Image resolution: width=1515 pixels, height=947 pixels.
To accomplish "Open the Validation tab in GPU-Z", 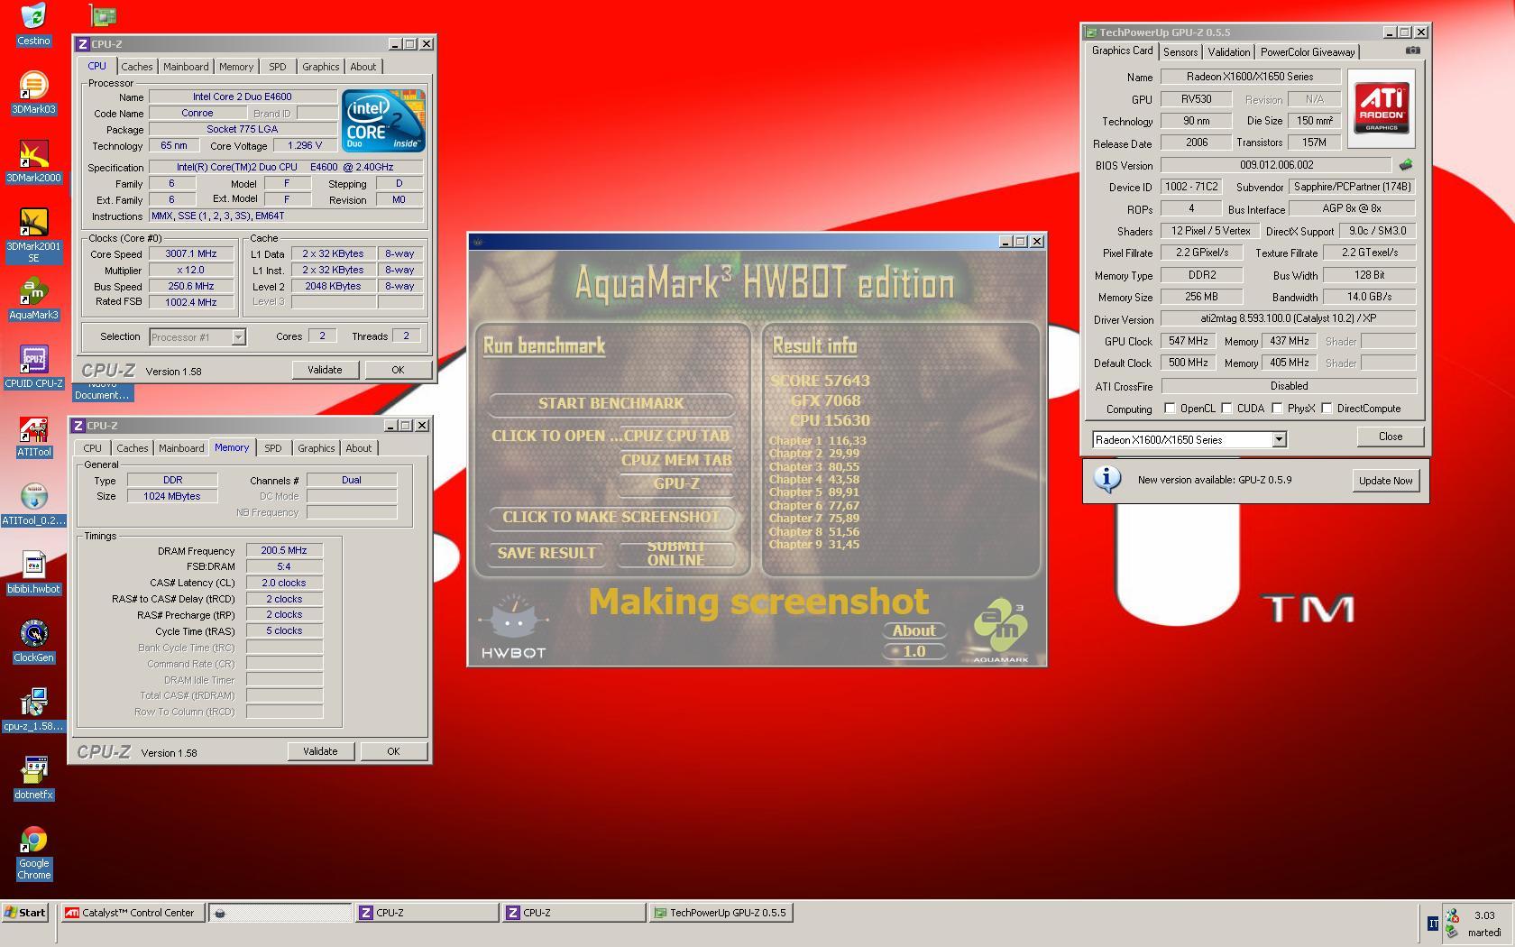I will click(1229, 52).
